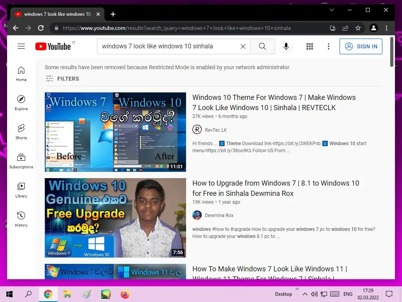Clear the search query with X
402x302 pixels.
tap(243, 46)
